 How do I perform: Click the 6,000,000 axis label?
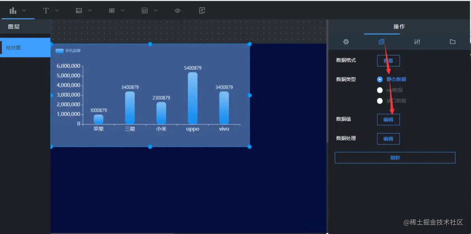tap(68, 66)
